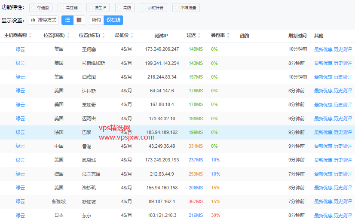This screenshot has height=222, width=355.
Task: Show 所有 hosts tab
Action: point(96,20)
